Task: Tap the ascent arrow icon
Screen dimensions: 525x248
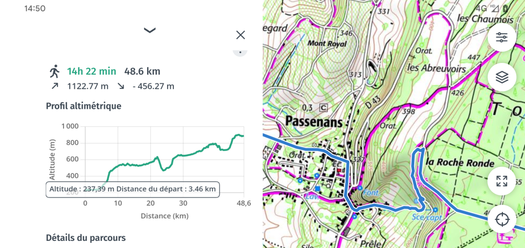Action: [54, 86]
